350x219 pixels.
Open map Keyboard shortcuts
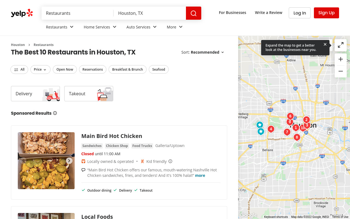click(x=276, y=217)
